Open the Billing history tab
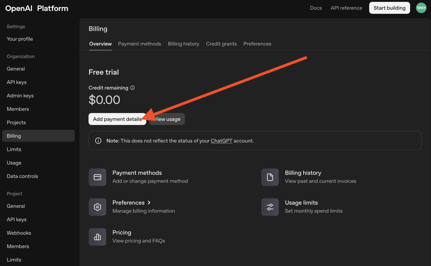431x266 pixels. tap(183, 44)
